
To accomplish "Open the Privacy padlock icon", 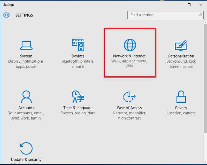I will point(181,97).
